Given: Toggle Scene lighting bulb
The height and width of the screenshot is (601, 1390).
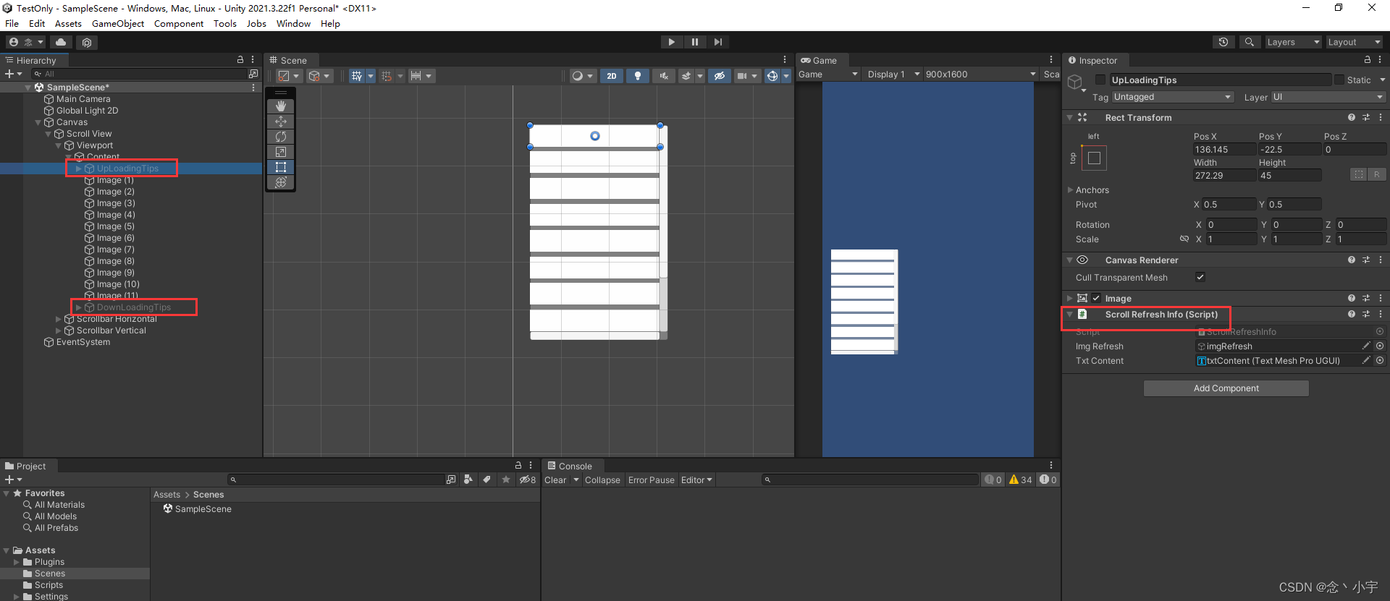Looking at the screenshot, I should pyautogui.click(x=637, y=76).
